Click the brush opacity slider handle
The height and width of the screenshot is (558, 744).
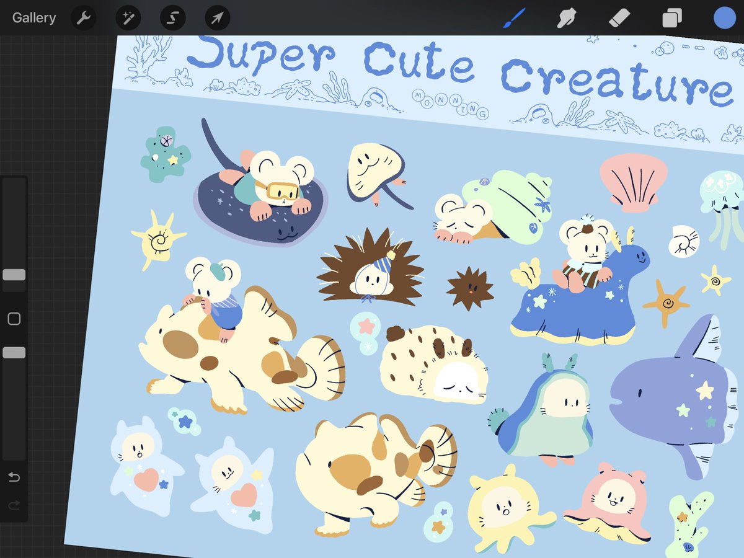(x=14, y=352)
